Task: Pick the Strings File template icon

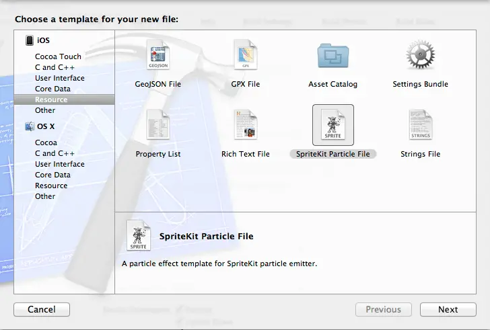Action: [x=420, y=125]
